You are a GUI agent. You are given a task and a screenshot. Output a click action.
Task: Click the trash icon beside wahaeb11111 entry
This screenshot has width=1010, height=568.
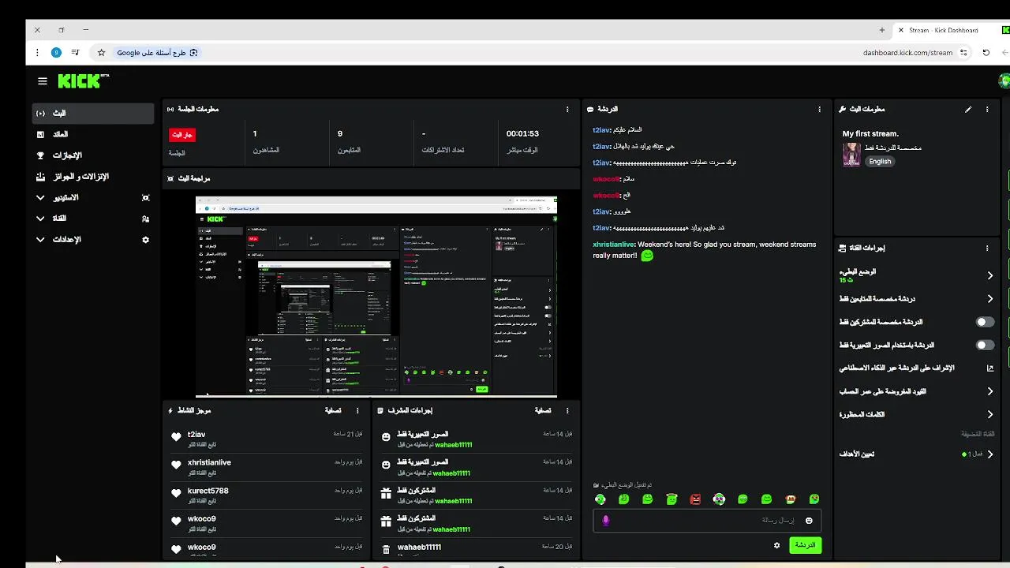[386, 550]
